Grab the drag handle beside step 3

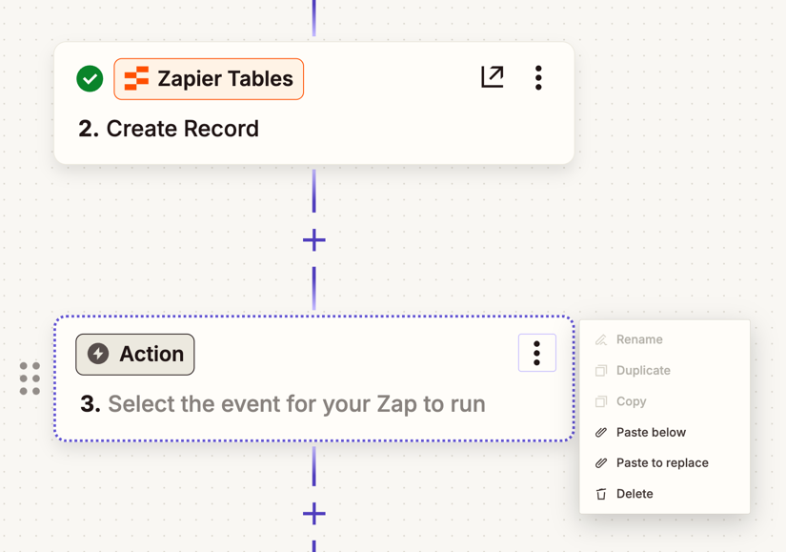(30, 378)
